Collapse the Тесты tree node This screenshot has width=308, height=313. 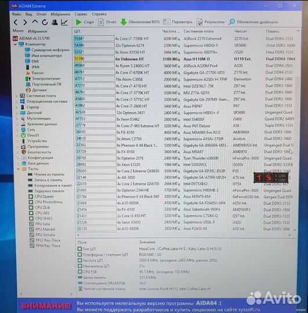18,169
